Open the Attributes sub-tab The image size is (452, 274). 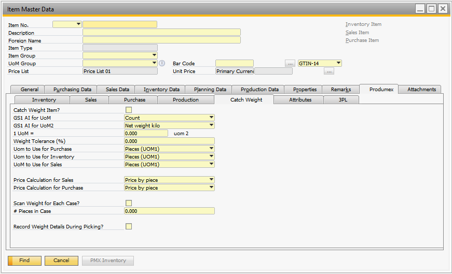(x=300, y=100)
